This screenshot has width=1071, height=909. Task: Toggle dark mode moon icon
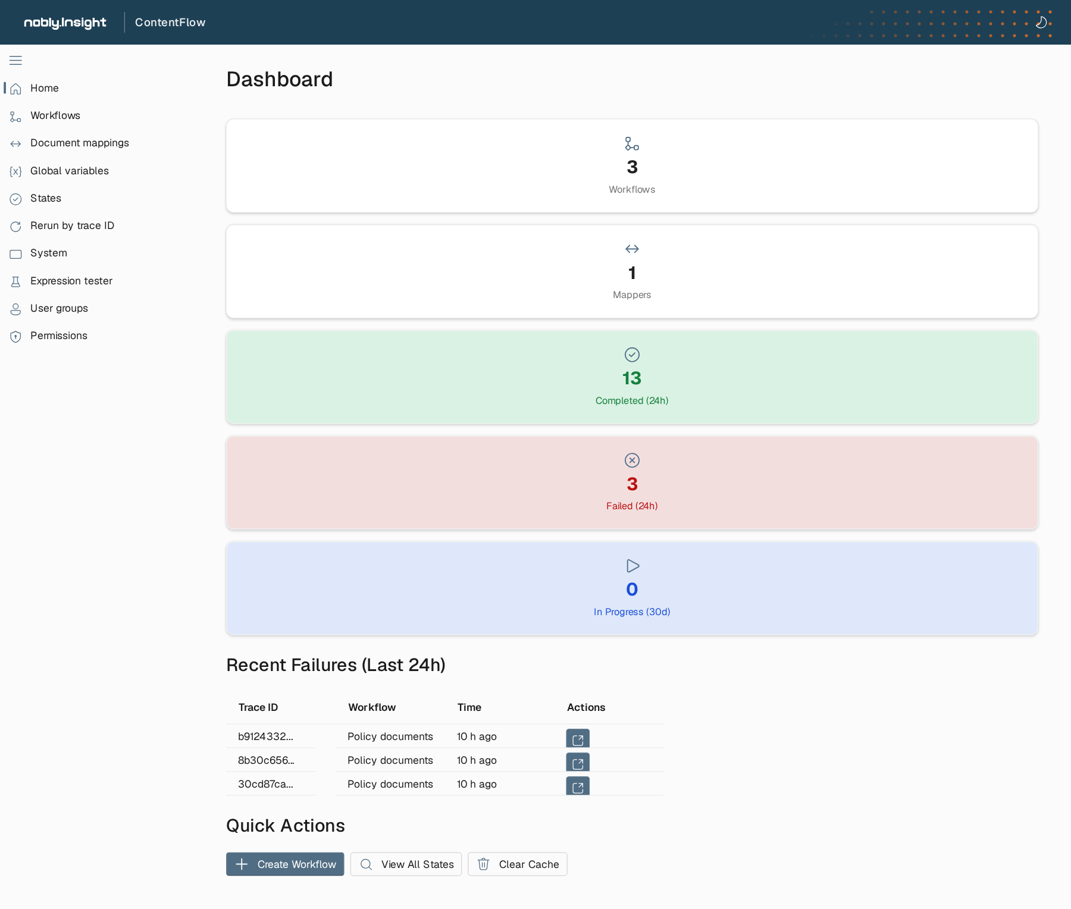coord(1041,23)
